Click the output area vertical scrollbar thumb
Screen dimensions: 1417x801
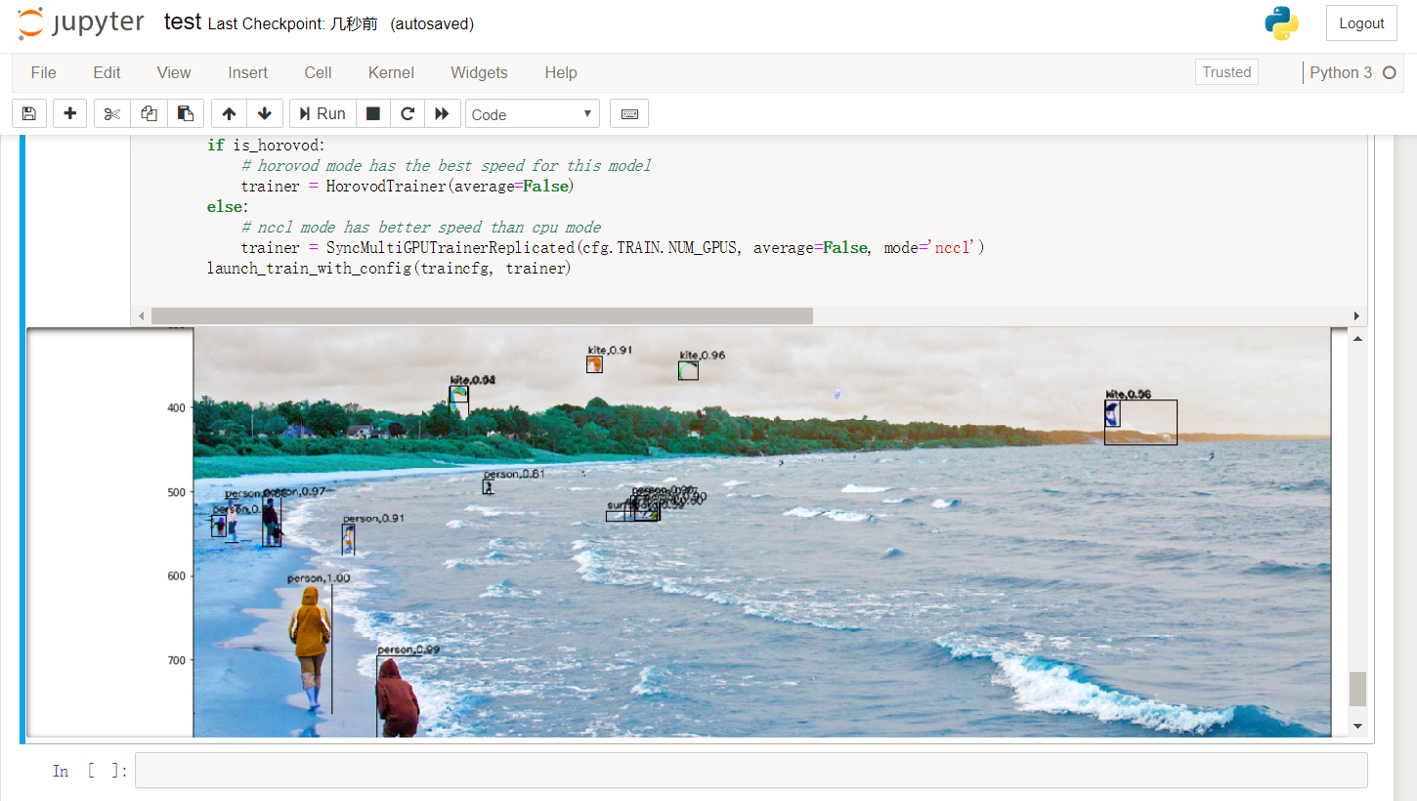[1357, 690]
